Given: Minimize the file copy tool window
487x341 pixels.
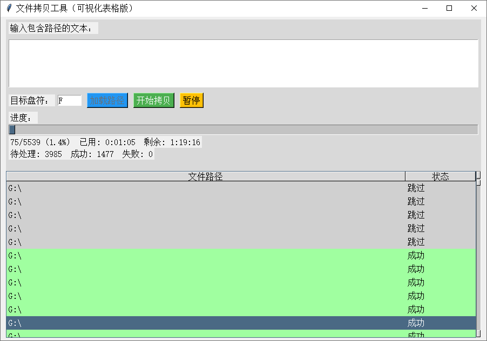Looking at the screenshot, I should 425,9.
